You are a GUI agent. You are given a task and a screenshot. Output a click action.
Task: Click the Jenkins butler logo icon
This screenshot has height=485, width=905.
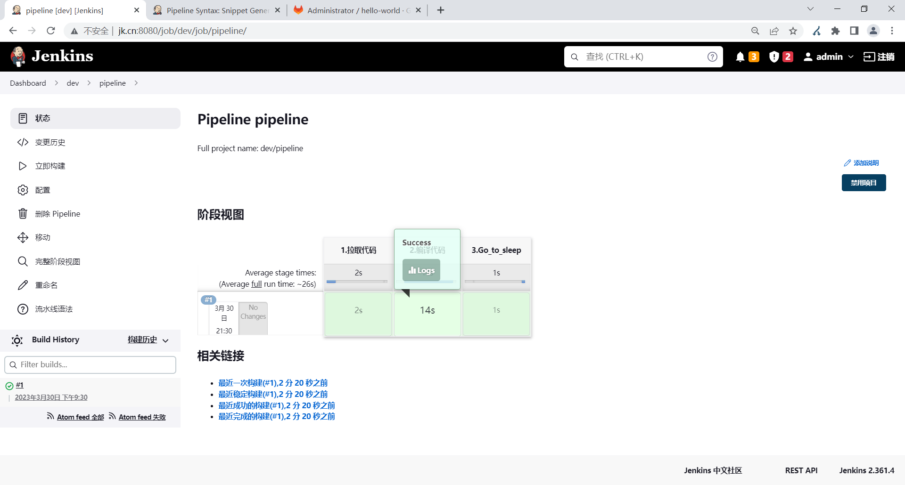pos(18,57)
